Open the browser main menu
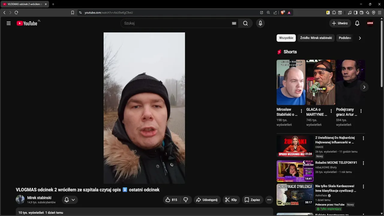This screenshot has height=216, width=384. [x=379, y=13]
